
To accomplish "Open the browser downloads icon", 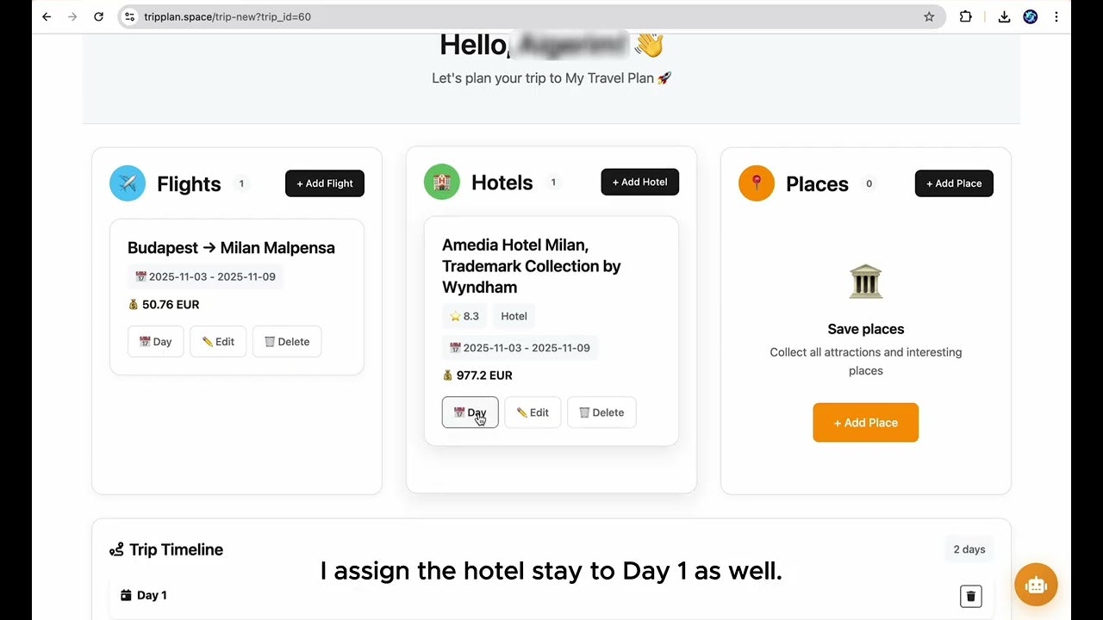I will pos(1004,16).
